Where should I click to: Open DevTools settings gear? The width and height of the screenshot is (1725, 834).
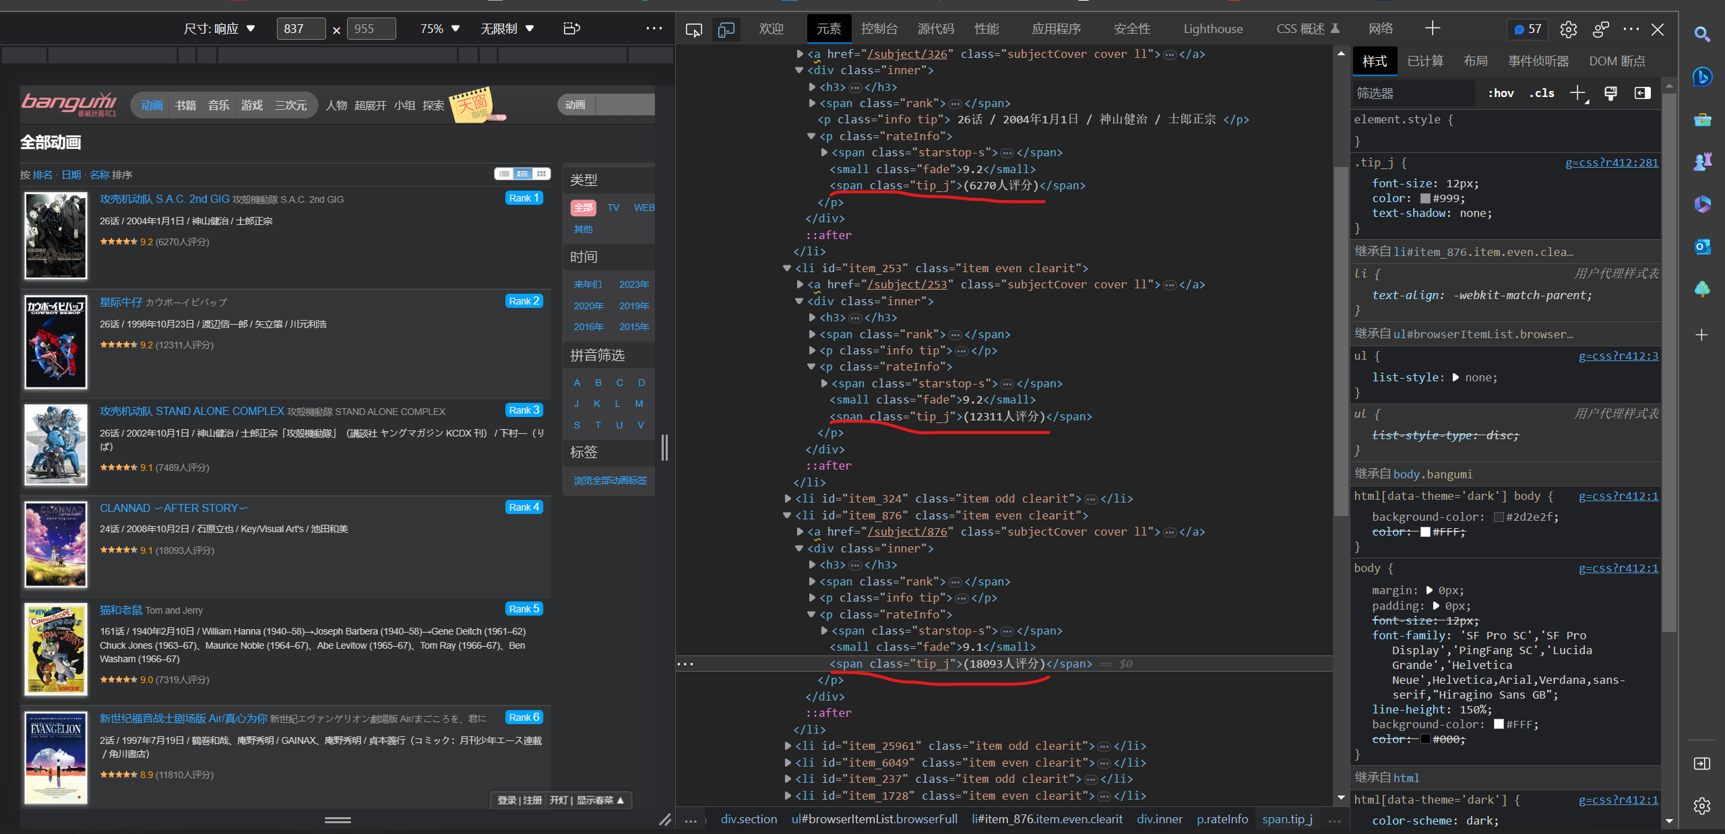(1568, 29)
